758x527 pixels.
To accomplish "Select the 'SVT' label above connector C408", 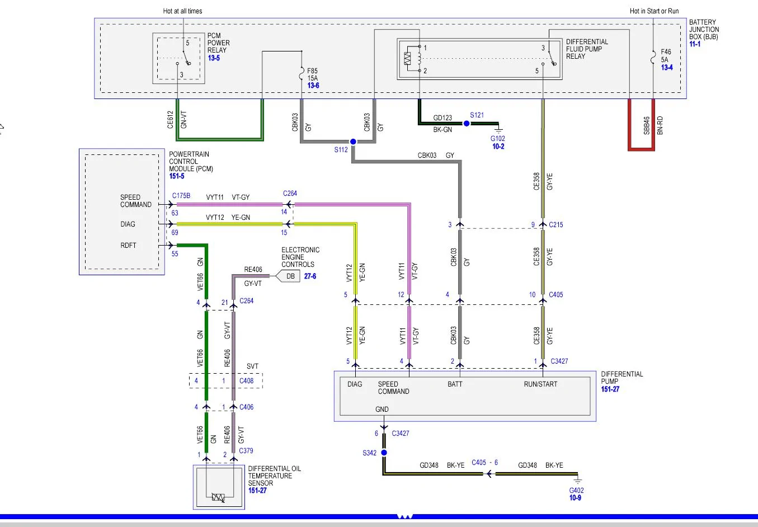I will point(253,367).
